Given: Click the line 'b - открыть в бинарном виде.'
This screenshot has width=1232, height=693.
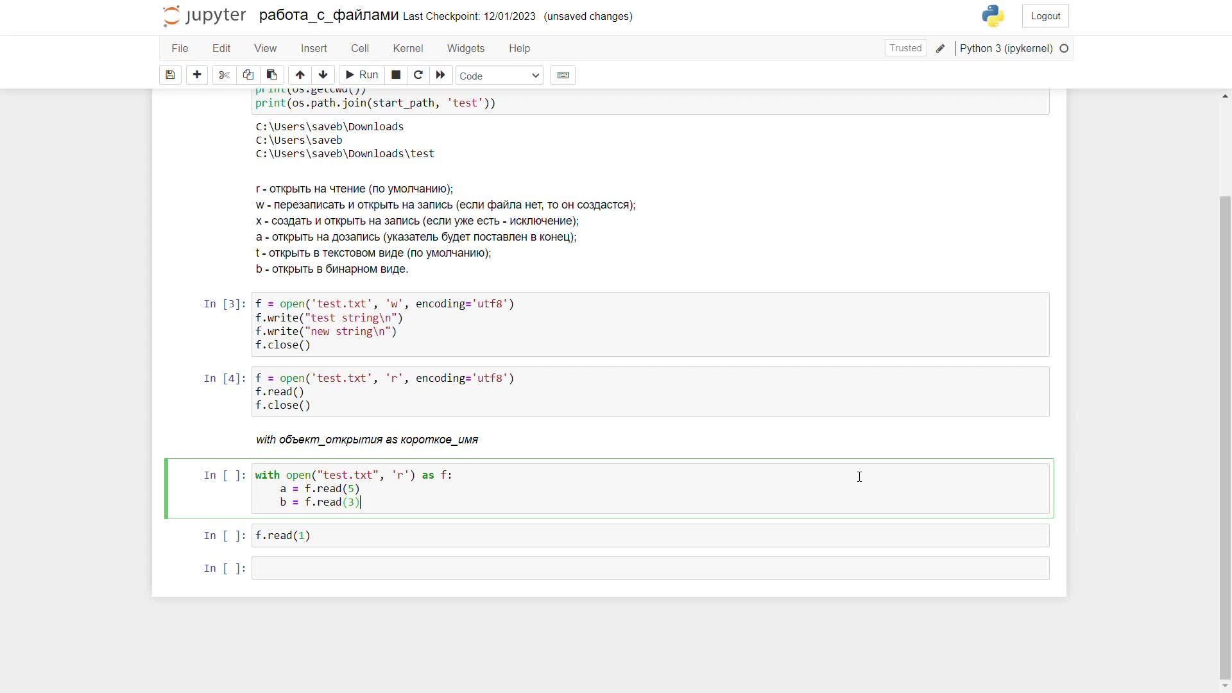Looking at the screenshot, I should (x=332, y=269).
